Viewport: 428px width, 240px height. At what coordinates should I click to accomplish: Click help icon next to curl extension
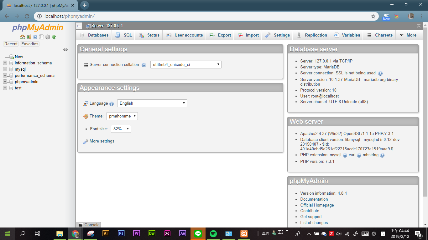click(359, 155)
